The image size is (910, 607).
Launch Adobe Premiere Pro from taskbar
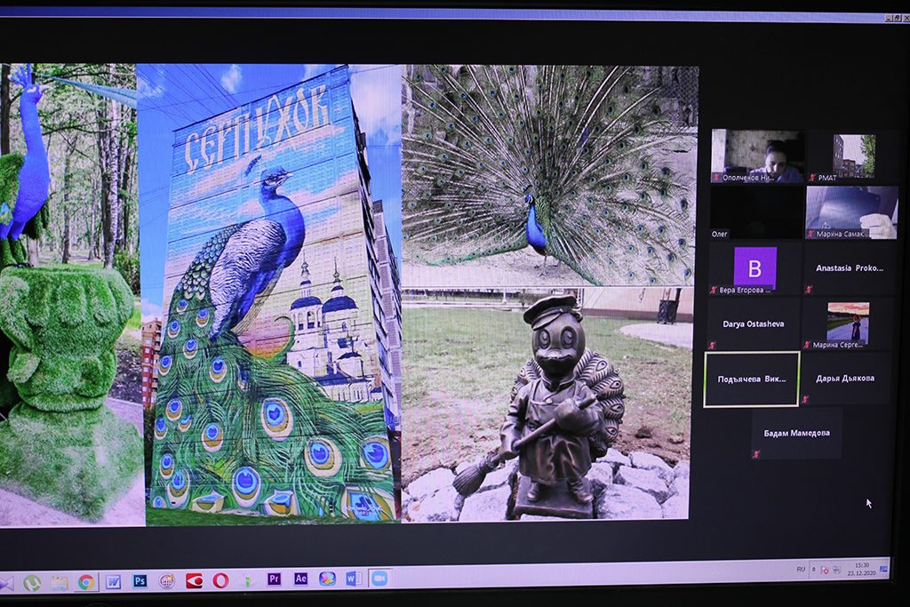(275, 579)
